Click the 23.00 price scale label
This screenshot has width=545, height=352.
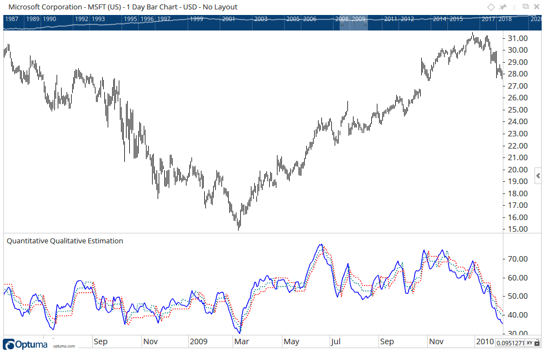[518, 134]
